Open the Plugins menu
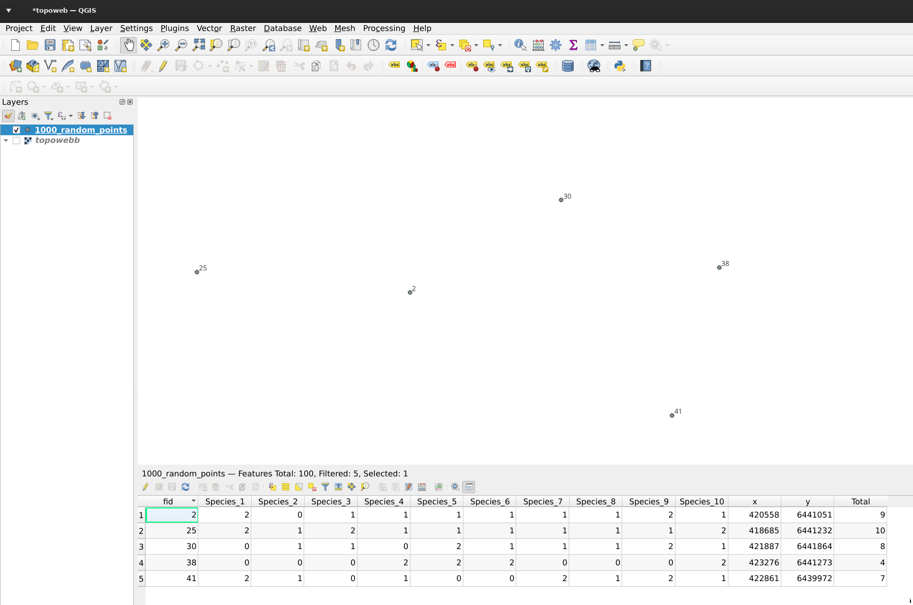Image resolution: width=913 pixels, height=605 pixels. [x=174, y=28]
